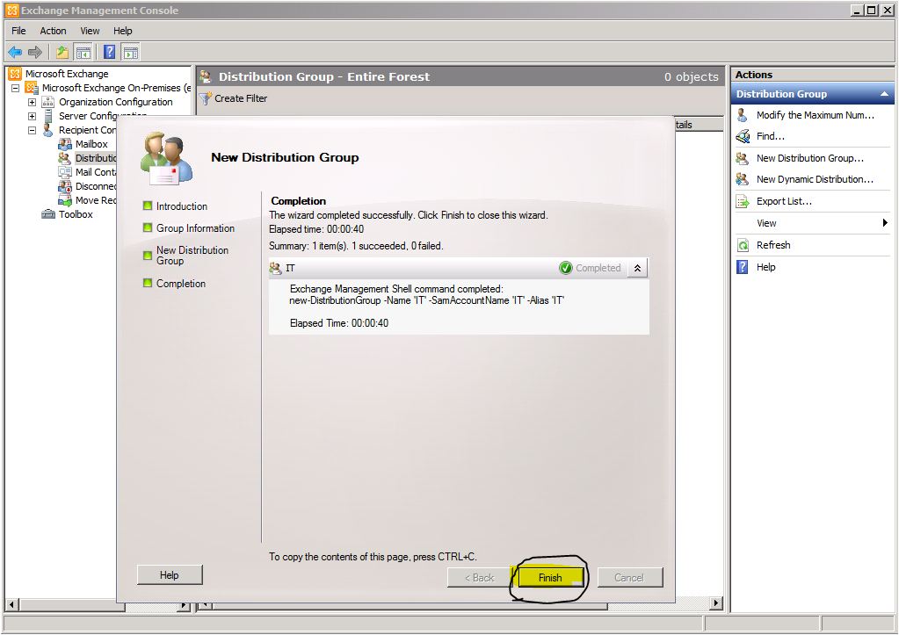Click the Create Filter link
Screen dimensions: 899x635
pos(241,98)
